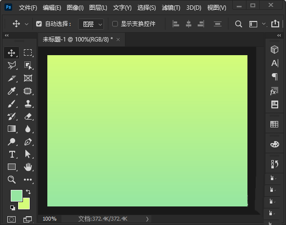
Task: Select the Eyedropper tool
Action: pyautogui.click(x=12, y=91)
